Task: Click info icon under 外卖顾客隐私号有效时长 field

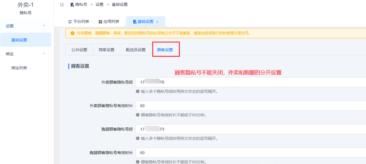Action: click(x=138, y=115)
